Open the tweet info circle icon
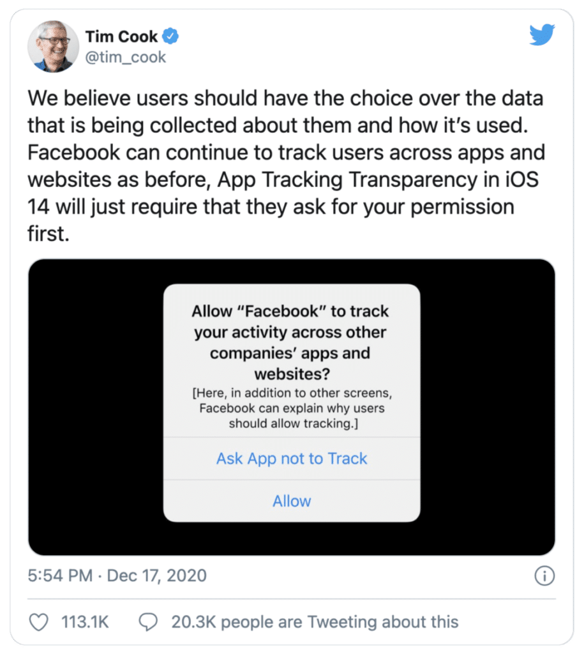This screenshot has width=584, height=654. pos(544,576)
